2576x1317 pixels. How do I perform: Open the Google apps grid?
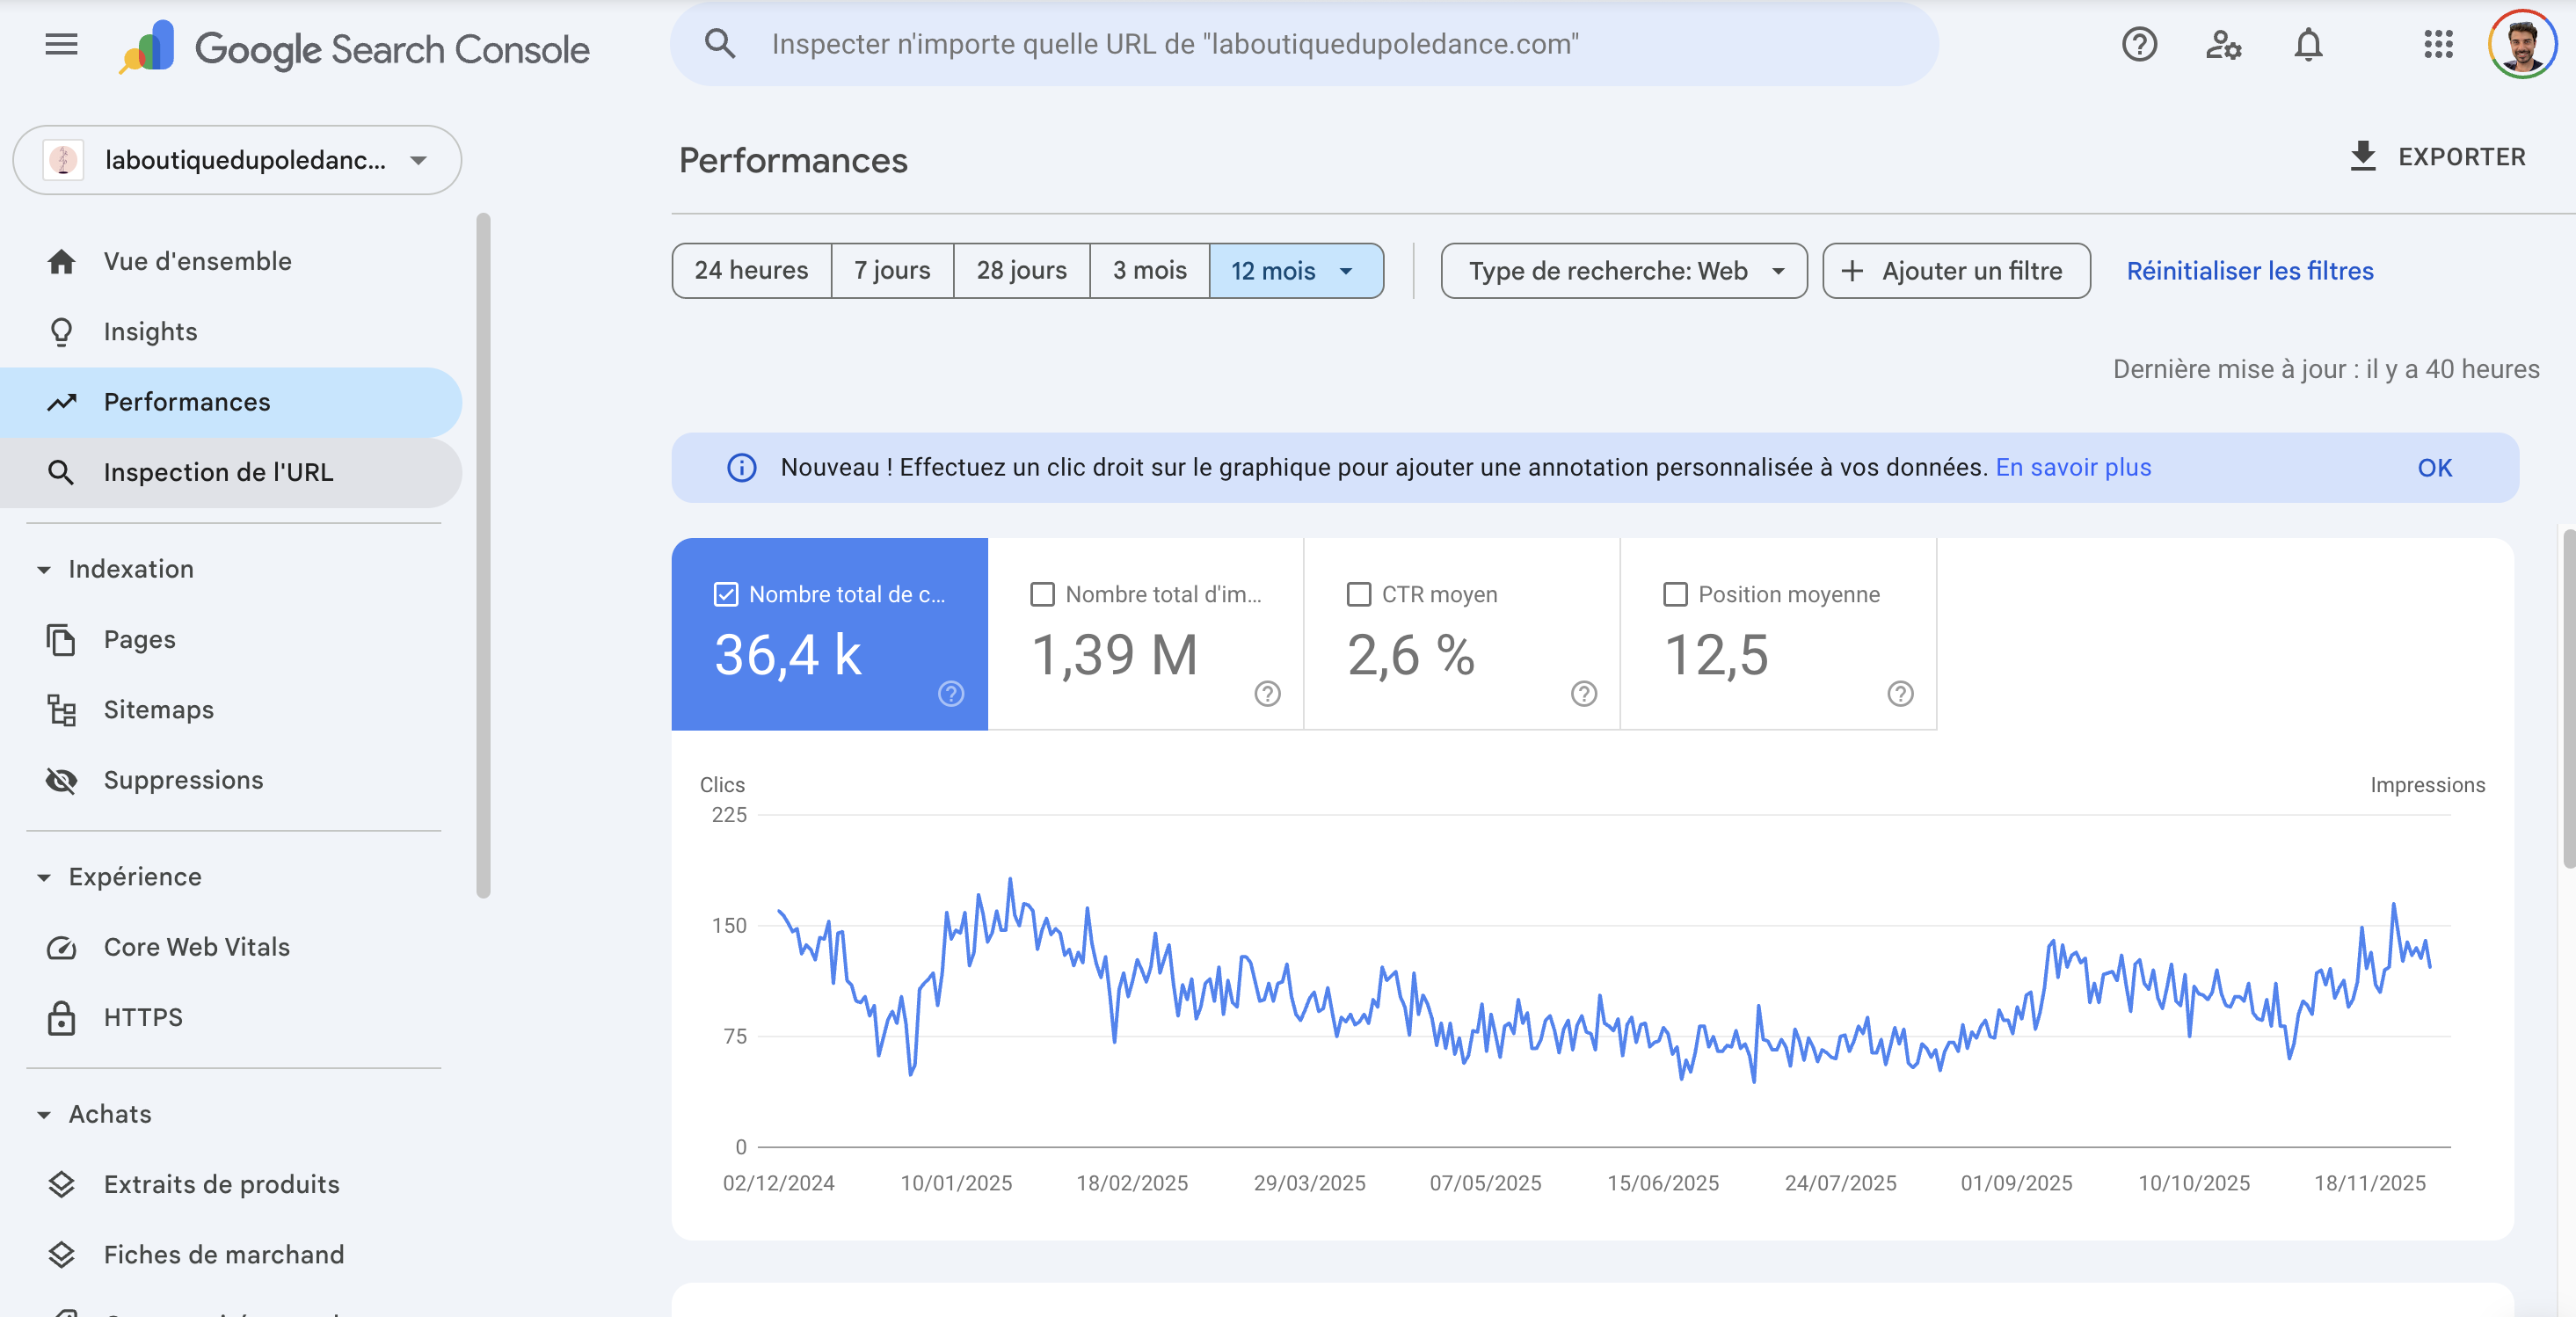pos(2438,44)
